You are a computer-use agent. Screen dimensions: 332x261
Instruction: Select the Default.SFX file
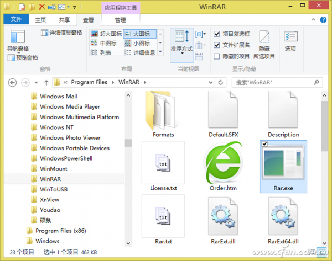pos(223,114)
